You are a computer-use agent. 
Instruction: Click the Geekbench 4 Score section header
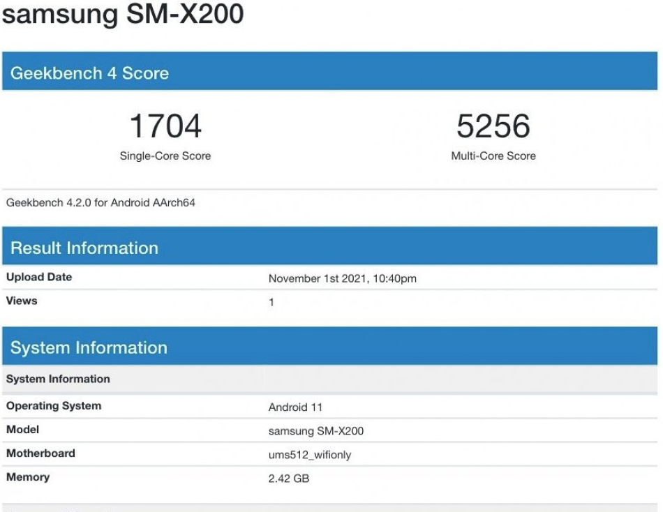click(x=89, y=73)
